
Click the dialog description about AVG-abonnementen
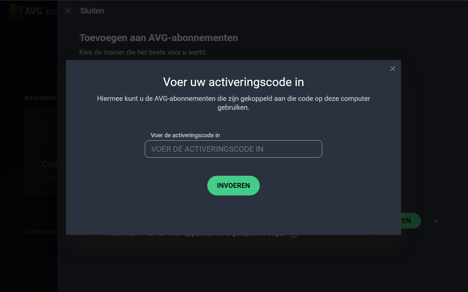pos(233,103)
